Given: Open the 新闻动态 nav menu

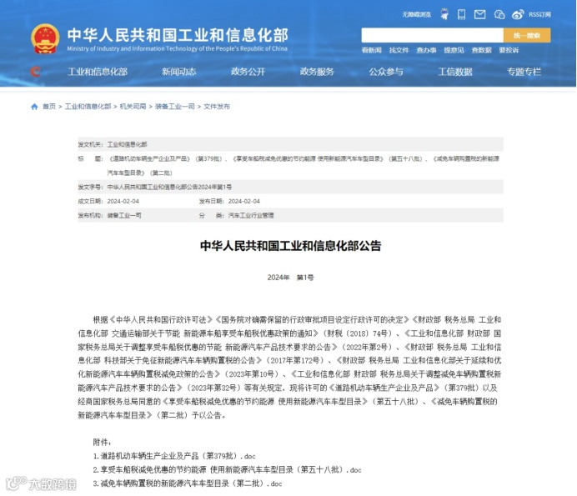Looking at the screenshot, I should 178,72.
